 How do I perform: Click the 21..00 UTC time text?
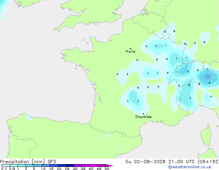(181, 162)
